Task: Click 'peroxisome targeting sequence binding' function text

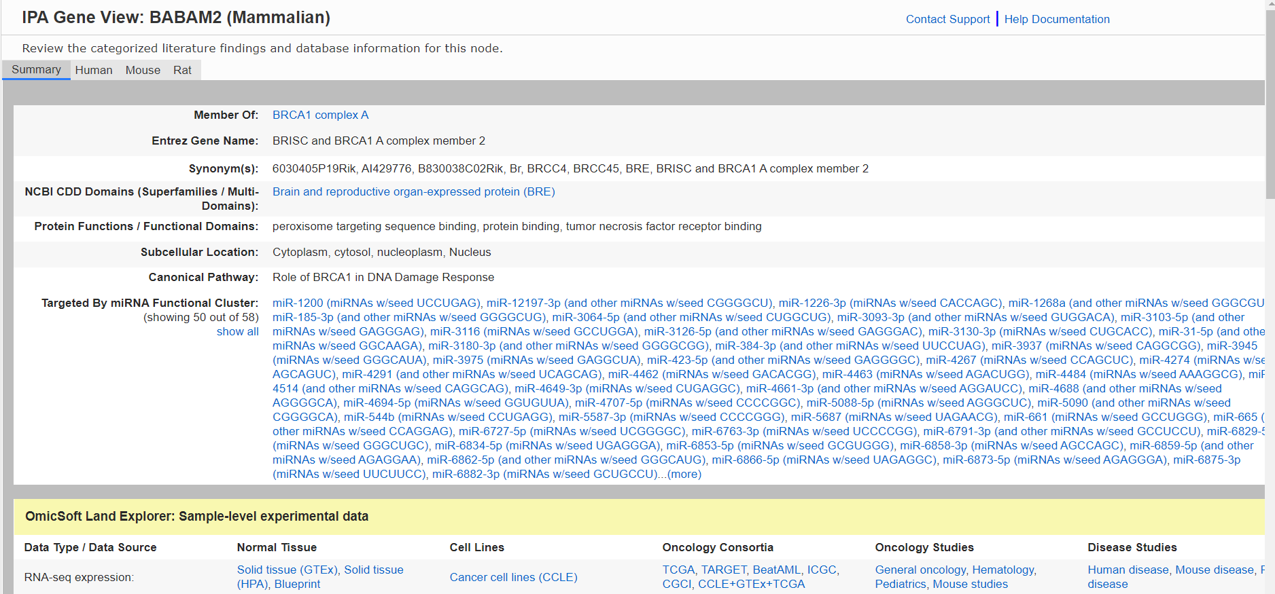Action: point(374,226)
